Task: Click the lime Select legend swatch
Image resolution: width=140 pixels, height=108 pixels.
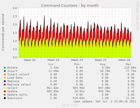Action: click(x=5, y=88)
